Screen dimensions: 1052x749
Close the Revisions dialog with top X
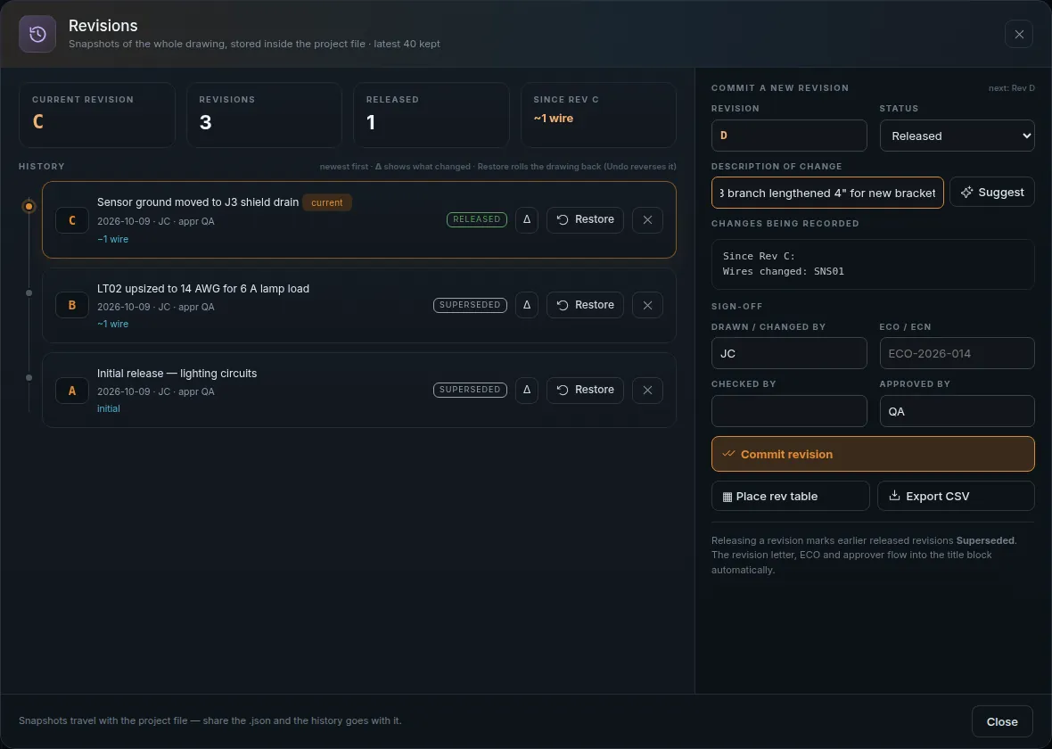[x=1018, y=34]
